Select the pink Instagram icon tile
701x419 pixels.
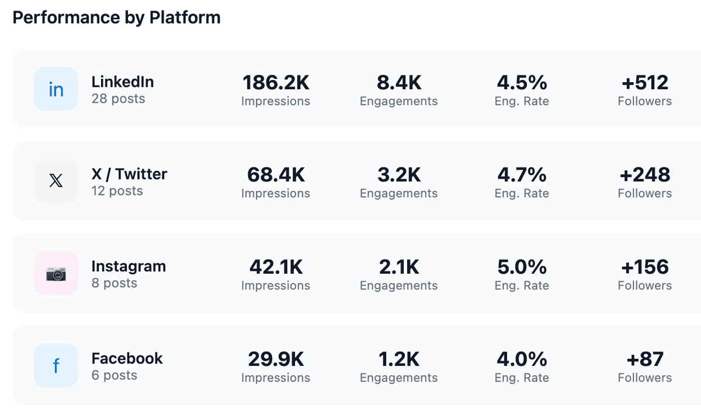(55, 273)
